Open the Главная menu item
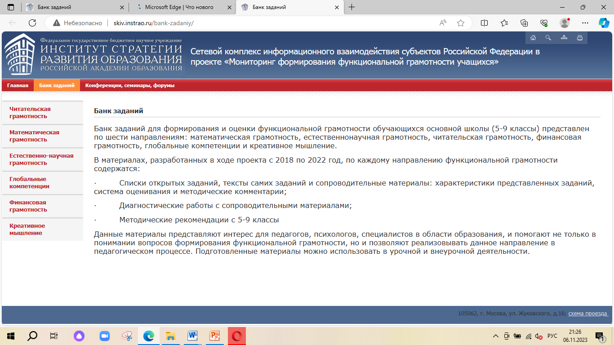Screen dimensions: 614x345 point(18,85)
